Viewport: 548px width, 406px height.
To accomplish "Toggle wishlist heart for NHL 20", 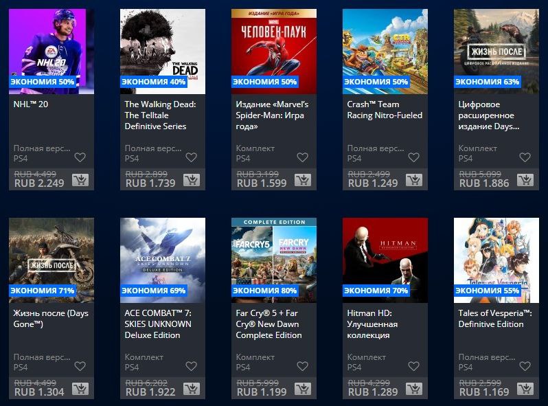I will point(80,157).
